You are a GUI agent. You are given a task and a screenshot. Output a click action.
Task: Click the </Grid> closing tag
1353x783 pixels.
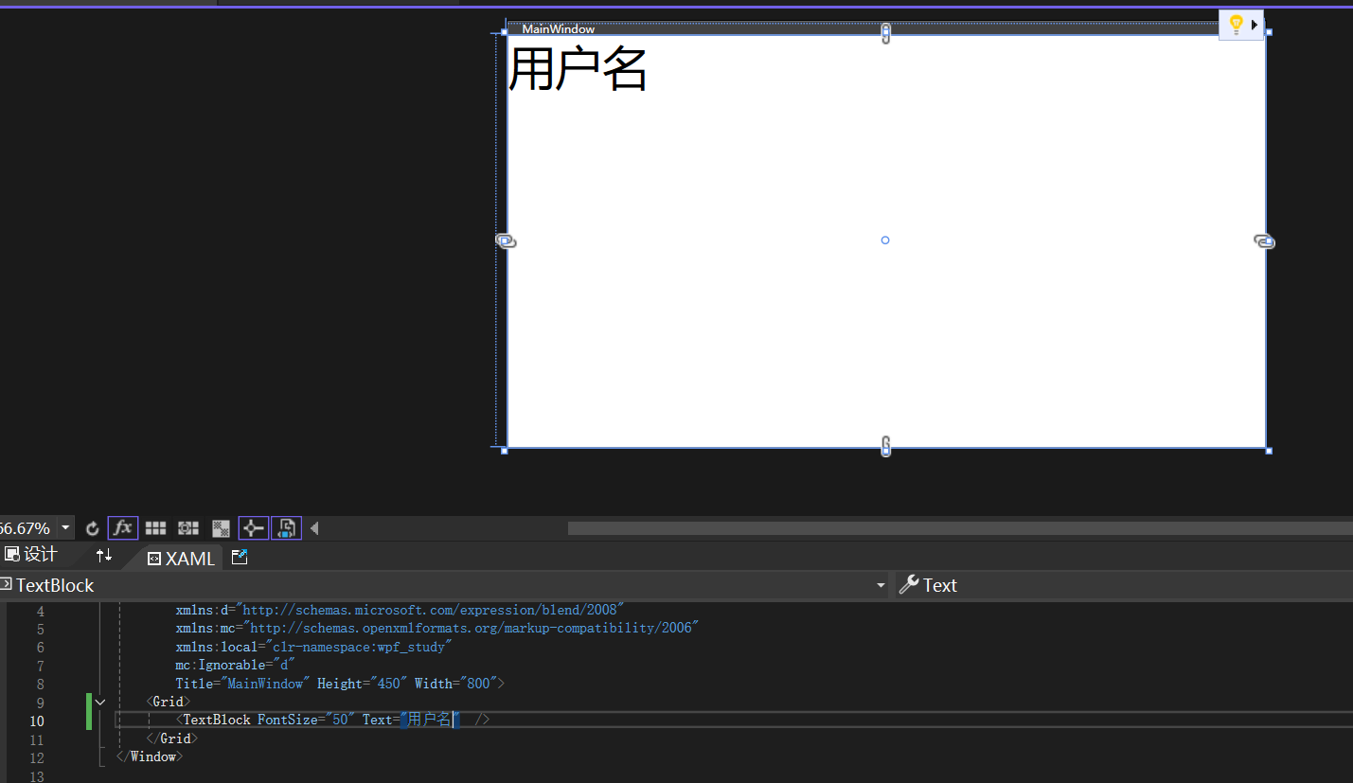pyautogui.click(x=172, y=739)
